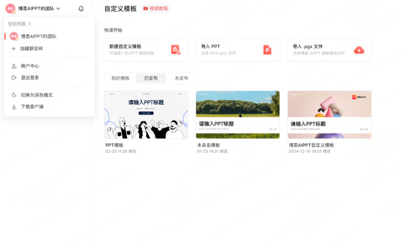Click the 新建自定义模板 card
This screenshot has width=402, height=244.
pyautogui.click(x=146, y=50)
